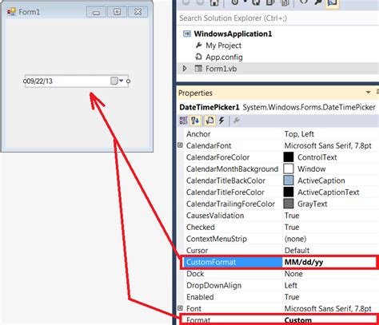
Task: Click the Custom value for Format
Action: coord(298,320)
